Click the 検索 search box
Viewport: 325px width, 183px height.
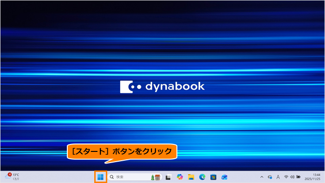(135, 177)
